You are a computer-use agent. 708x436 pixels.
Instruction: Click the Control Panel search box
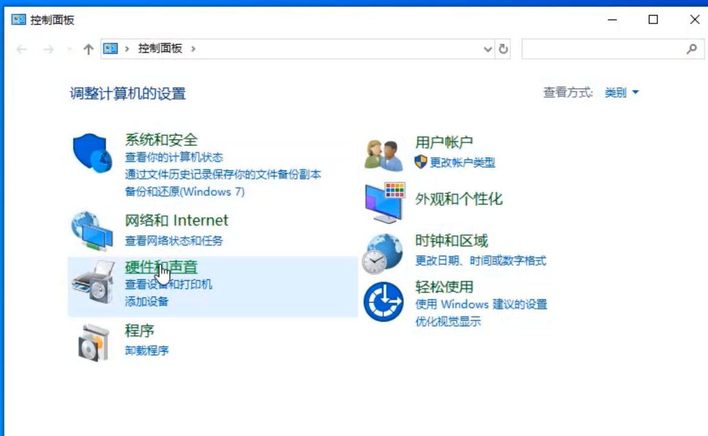tap(602, 50)
